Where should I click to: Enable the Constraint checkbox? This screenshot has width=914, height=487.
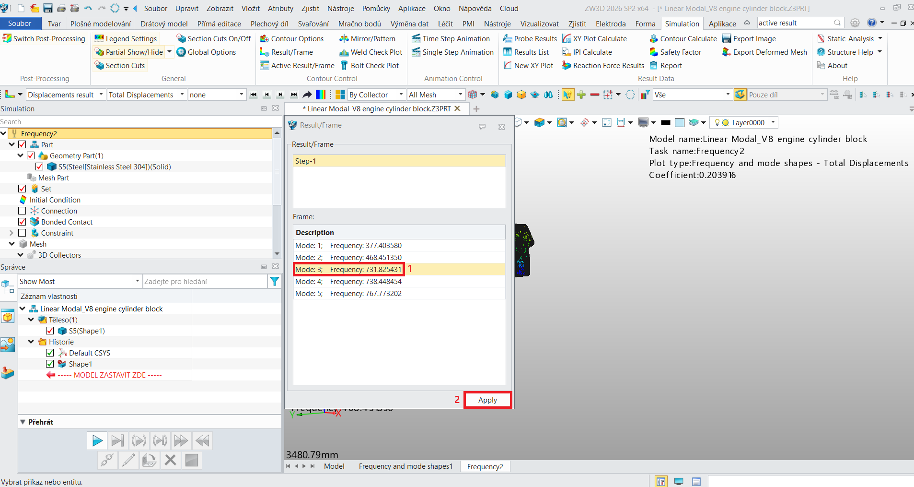pos(22,233)
